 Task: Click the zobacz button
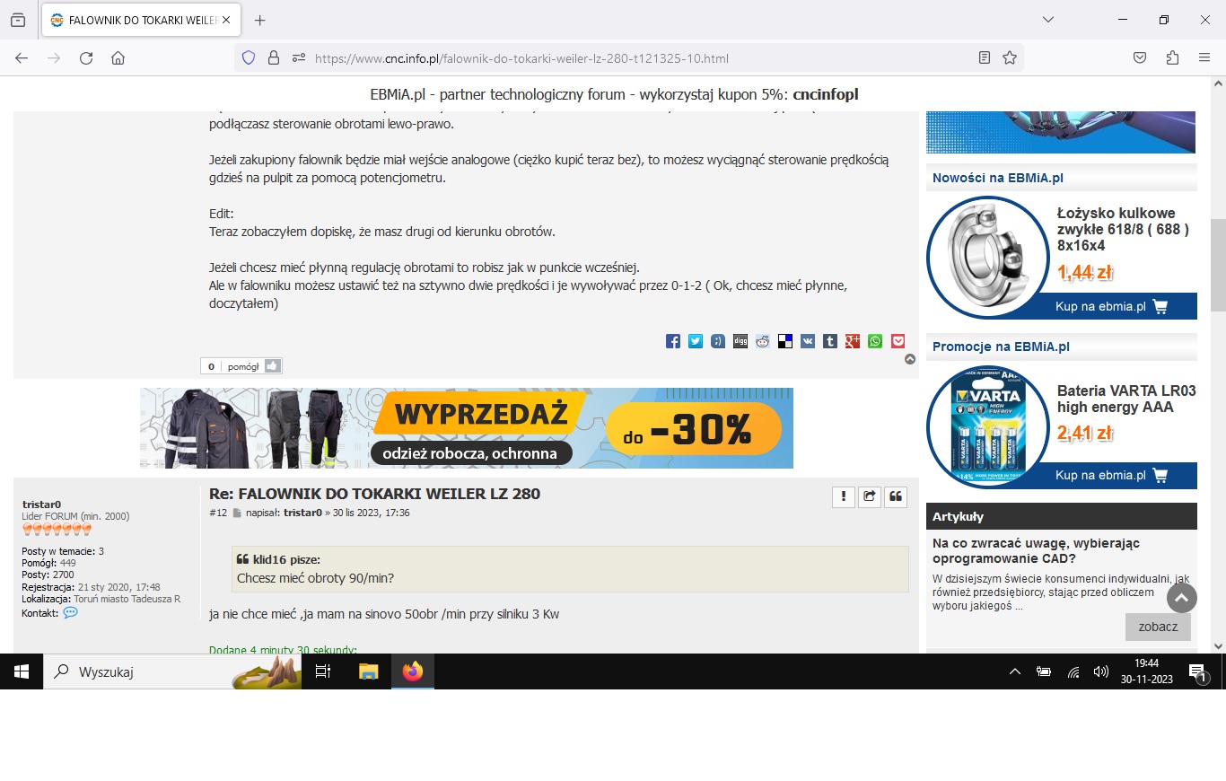click(x=1158, y=627)
